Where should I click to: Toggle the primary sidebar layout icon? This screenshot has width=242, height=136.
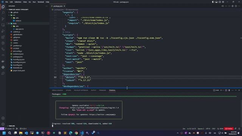coord(213,2)
